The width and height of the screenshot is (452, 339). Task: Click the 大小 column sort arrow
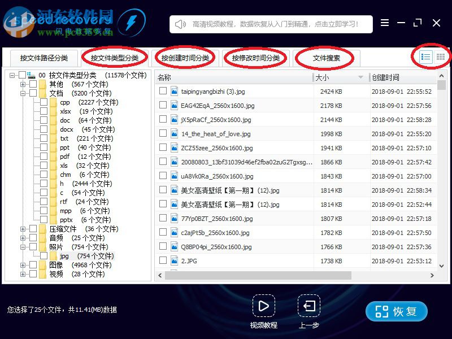(360, 77)
